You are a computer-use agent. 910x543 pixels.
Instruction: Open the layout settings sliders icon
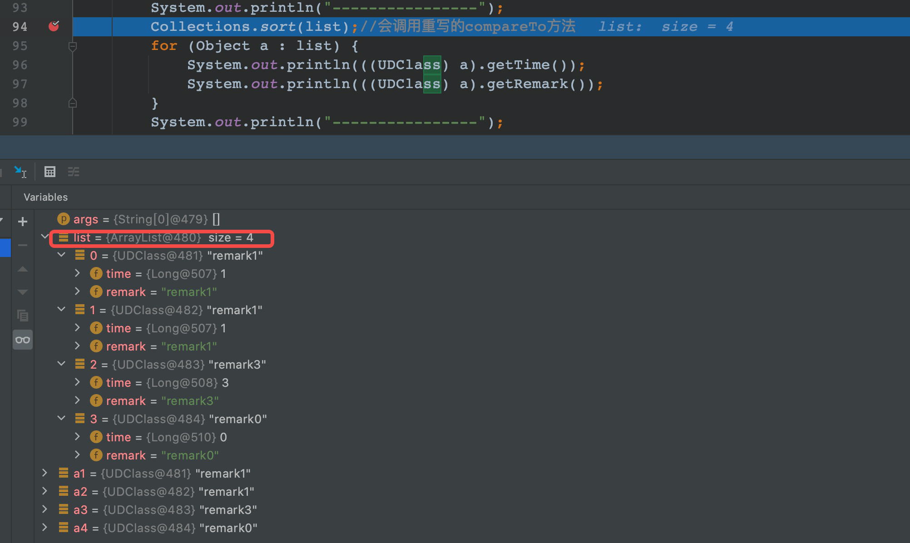pyautogui.click(x=74, y=172)
